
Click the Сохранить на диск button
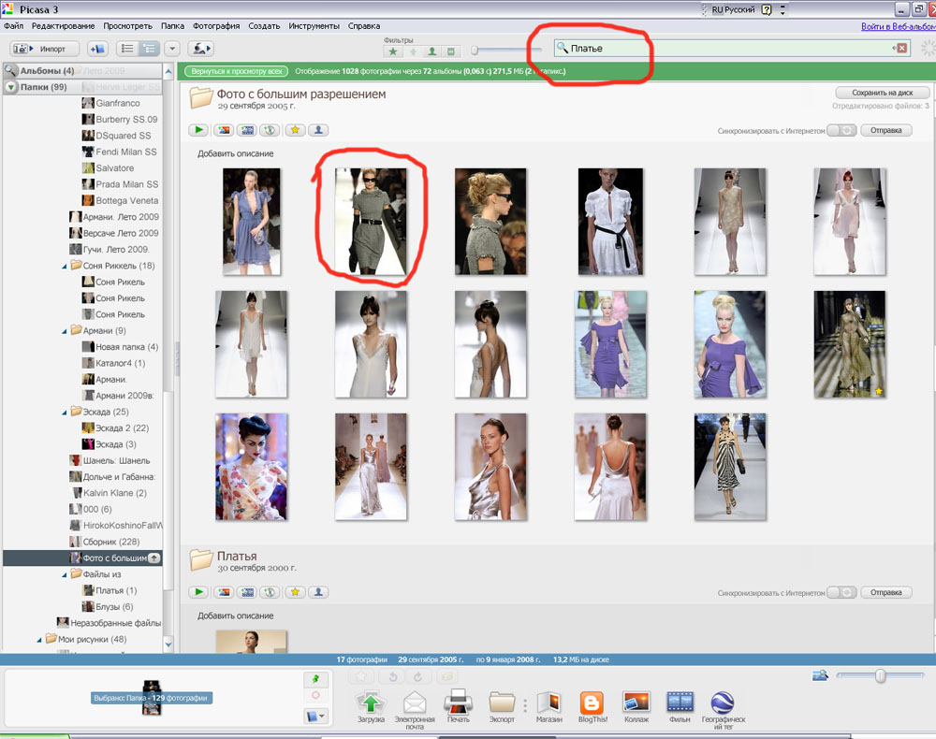[882, 93]
